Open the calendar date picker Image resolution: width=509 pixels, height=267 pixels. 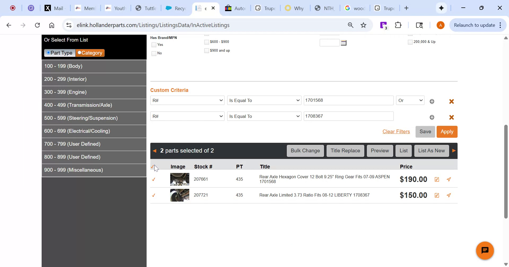(x=344, y=43)
